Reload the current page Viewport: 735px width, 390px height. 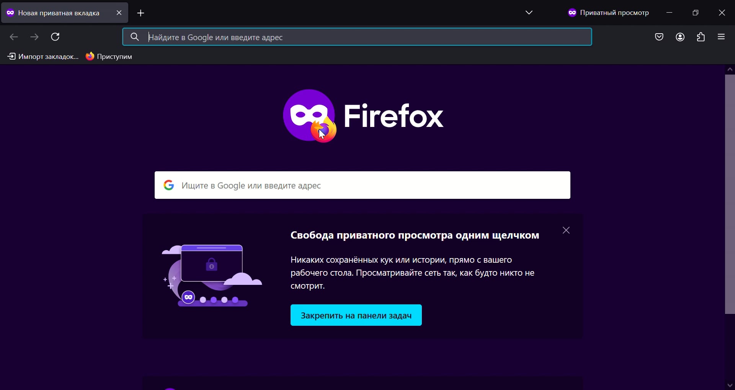55,37
